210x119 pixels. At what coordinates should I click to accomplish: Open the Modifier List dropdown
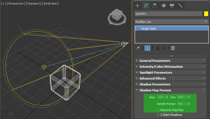pos(172,22)
